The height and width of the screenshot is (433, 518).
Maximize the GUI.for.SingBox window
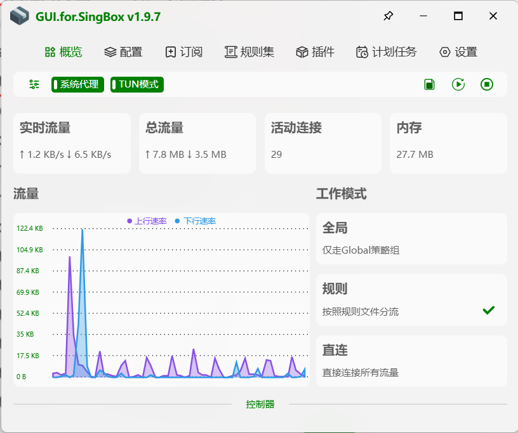(x=458, y=16)
